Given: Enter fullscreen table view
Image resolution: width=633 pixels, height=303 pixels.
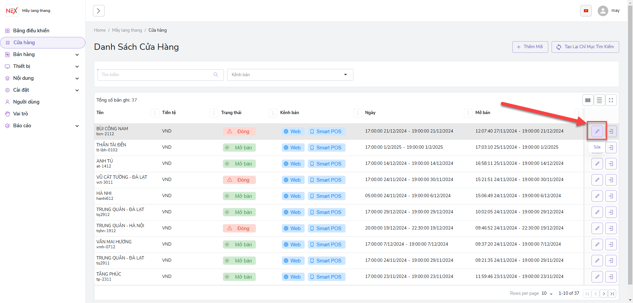Looking at the screenshot, I should click(611, 100).
